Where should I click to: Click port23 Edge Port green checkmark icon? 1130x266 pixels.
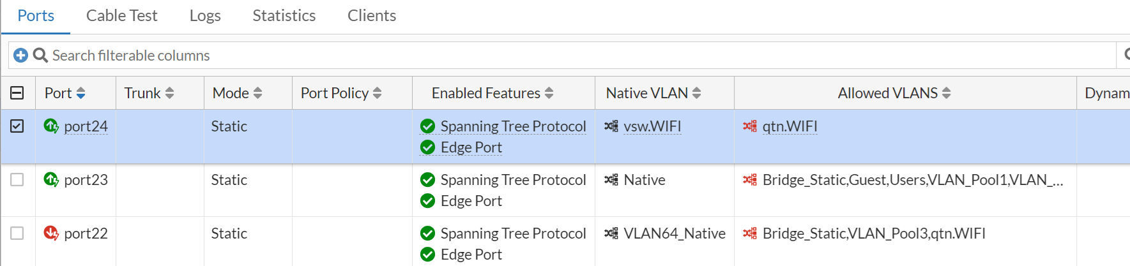click(x=427, y=201)
